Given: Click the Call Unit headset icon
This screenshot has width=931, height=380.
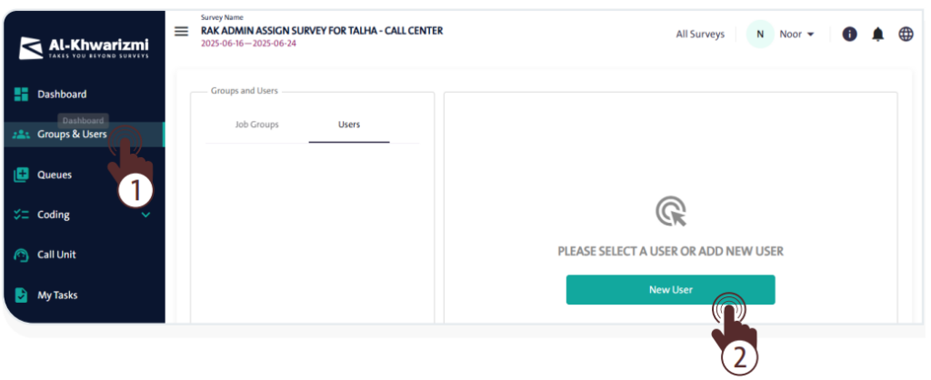Looking at the screenshot, I should point(22,255).
